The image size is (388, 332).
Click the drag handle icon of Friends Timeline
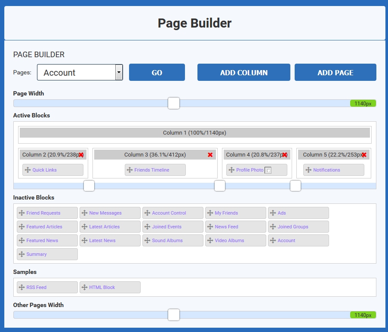129,170
